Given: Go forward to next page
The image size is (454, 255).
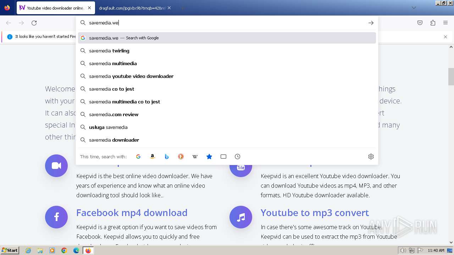Looking at the screenshot, I should tap(21, 23).
